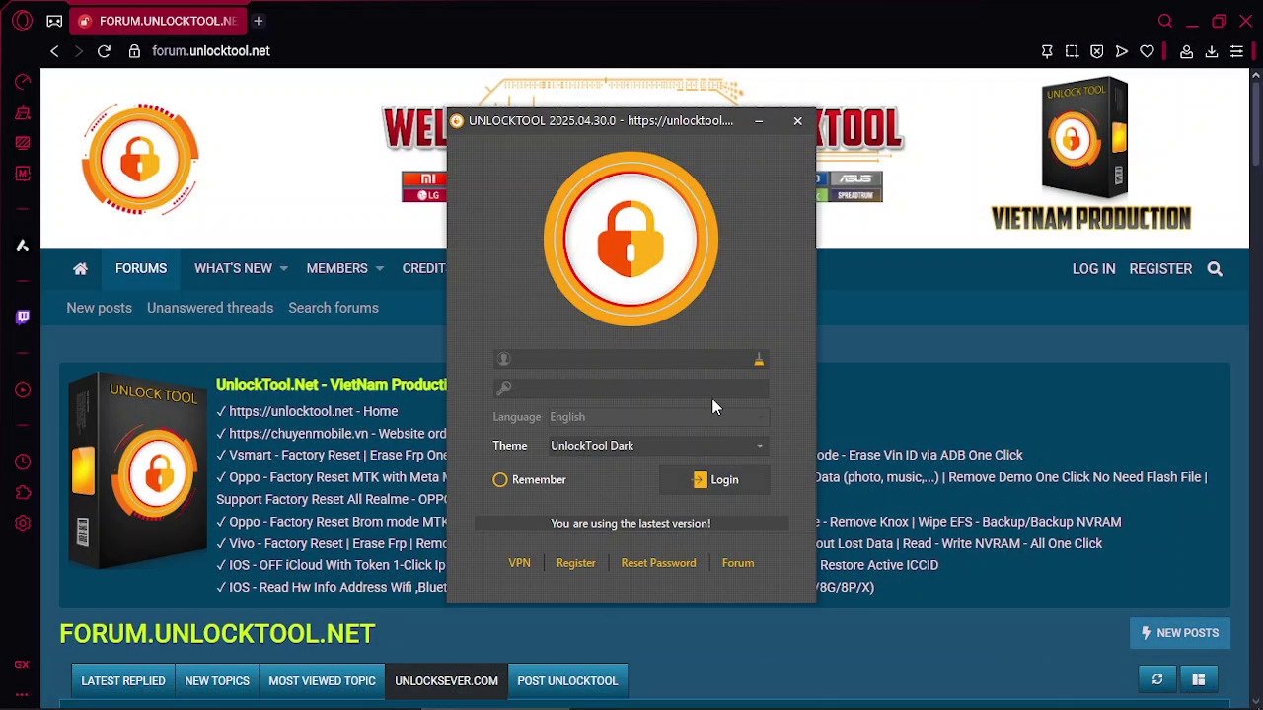Open Twitch from the sidebar

pyautogui.click(x=22, y=317)
